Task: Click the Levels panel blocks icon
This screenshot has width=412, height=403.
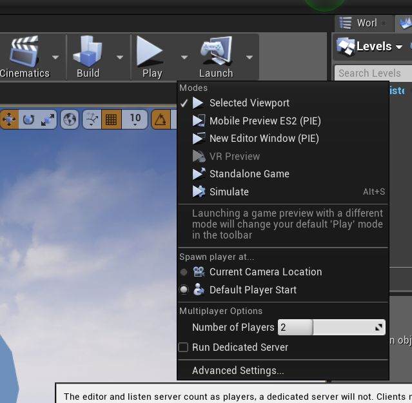Action: [x=346, y=46]
